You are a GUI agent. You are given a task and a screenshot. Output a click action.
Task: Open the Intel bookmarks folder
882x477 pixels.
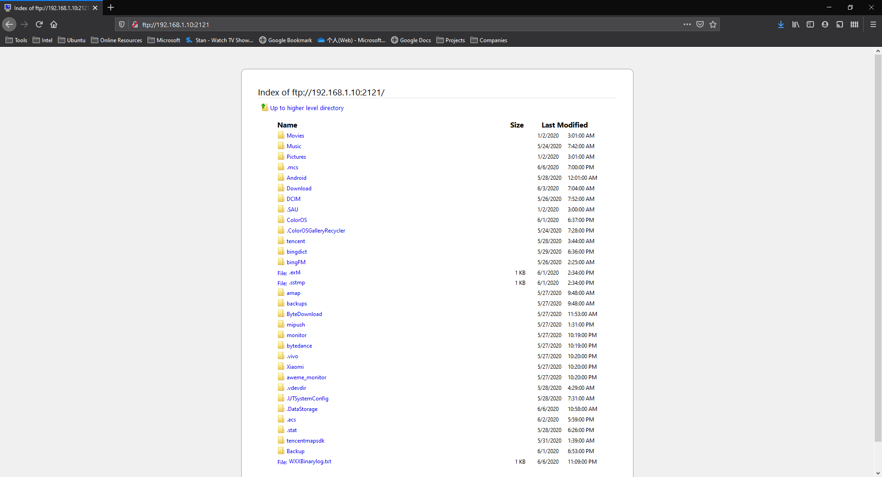(x=43, y=40)
